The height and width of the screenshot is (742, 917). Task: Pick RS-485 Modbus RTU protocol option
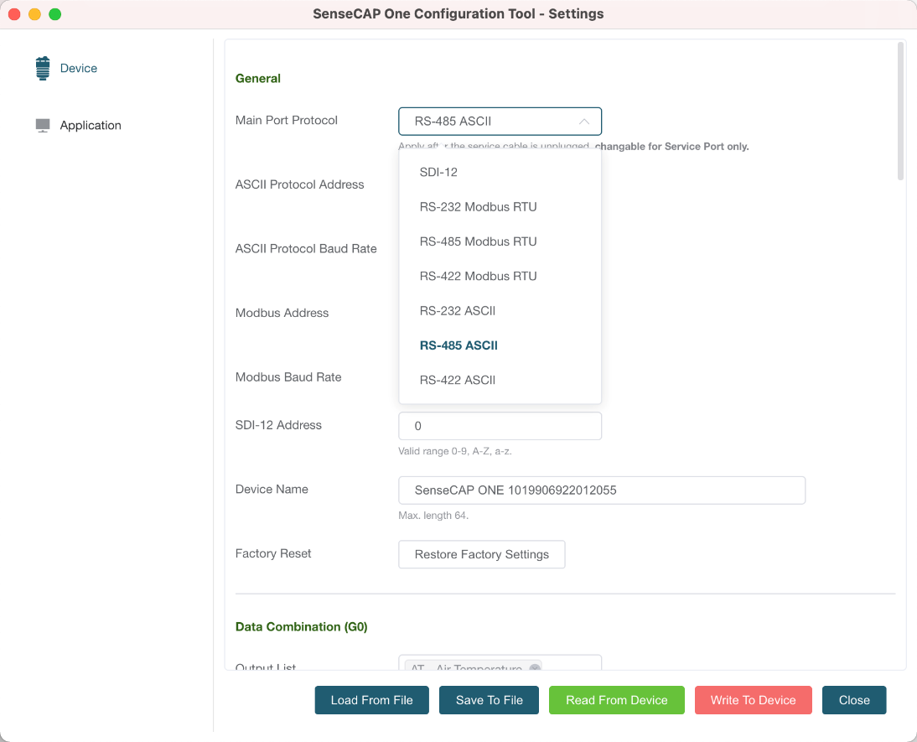click(478, 241)
